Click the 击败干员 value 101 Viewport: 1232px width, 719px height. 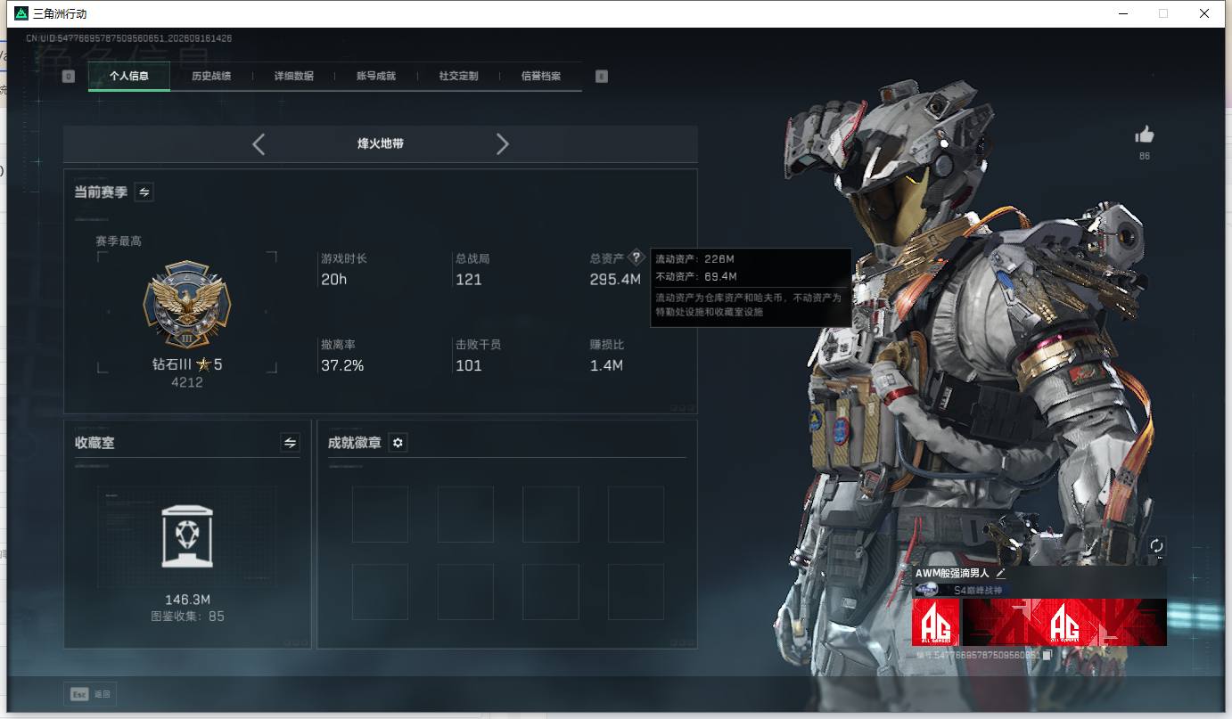[x=469, y=365]
